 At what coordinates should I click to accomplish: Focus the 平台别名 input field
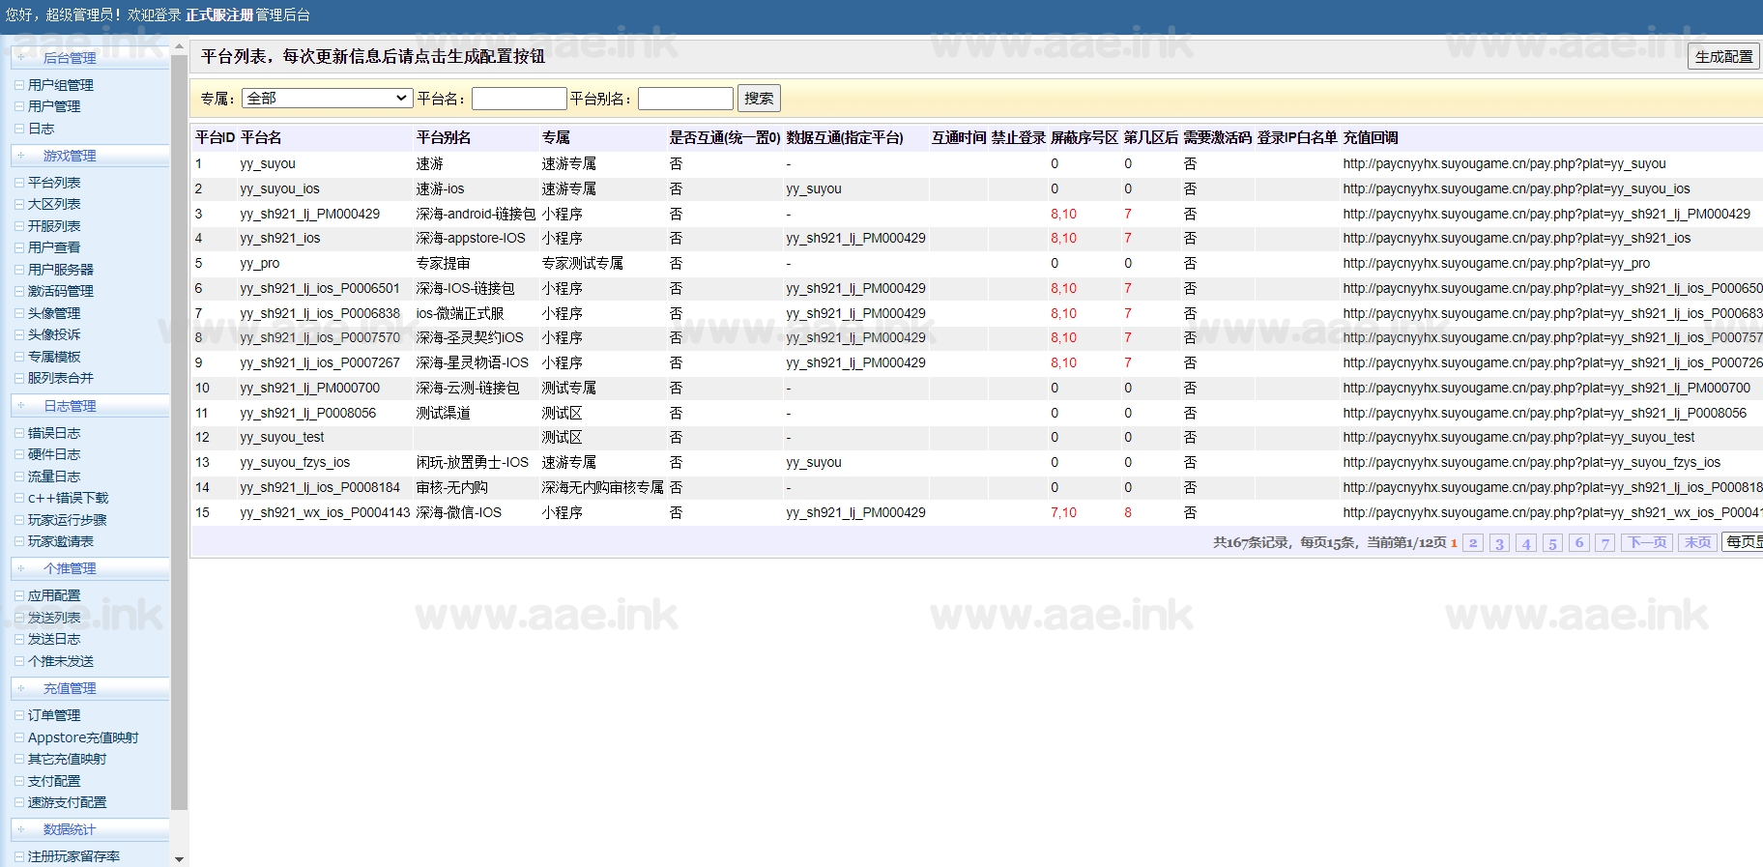pyautogui.click(x=685, y=99)
